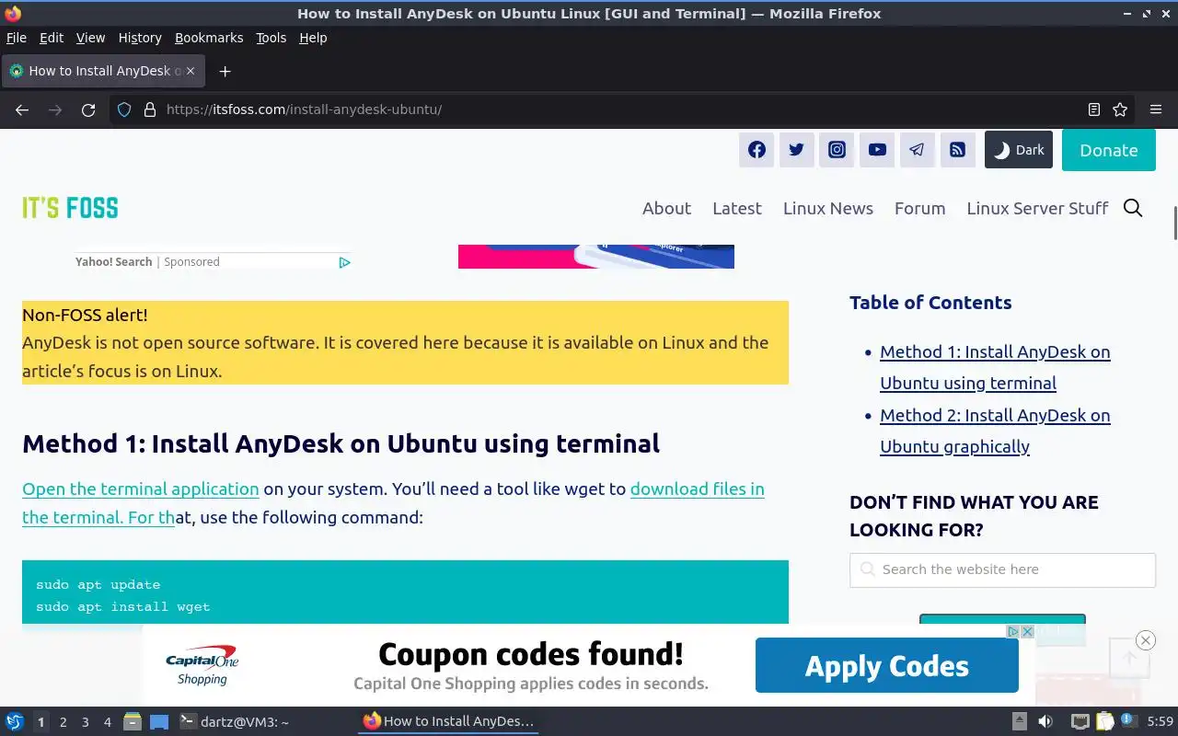Open the Latest nav link
The height and width of the screenshot is (736, 1178).
pyautogui.click(x=737, y=208)
